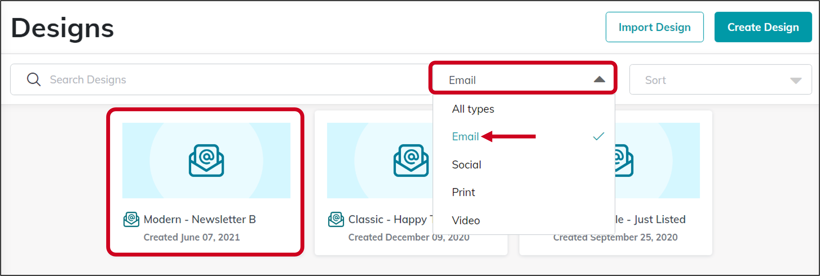Screen dimensions: 820x276
Task: Click Created December 09, 2020 text
Action: click(x=409, y=237)
